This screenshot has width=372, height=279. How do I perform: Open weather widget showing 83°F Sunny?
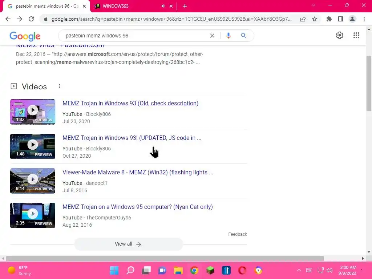20,270
